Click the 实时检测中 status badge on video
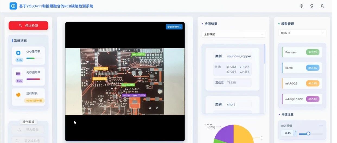Image resolution: width=337 pixels, height=143 pixels. click(174, 27)
